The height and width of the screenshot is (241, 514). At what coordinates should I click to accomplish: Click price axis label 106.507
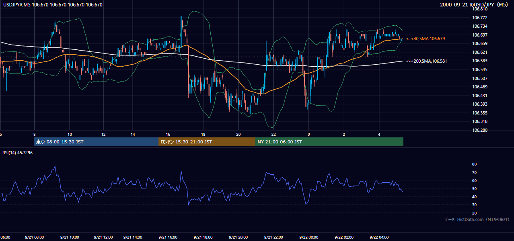(x=480, y=78)
